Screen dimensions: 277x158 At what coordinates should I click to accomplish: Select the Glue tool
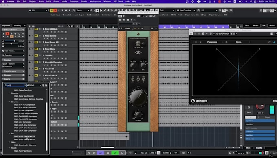115,11
